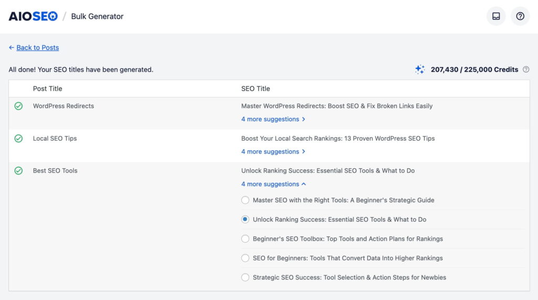Viewport: 538px width, 300px height.
Task: Expand suggestions for Local SEO Tips
Action: (273, 152)
